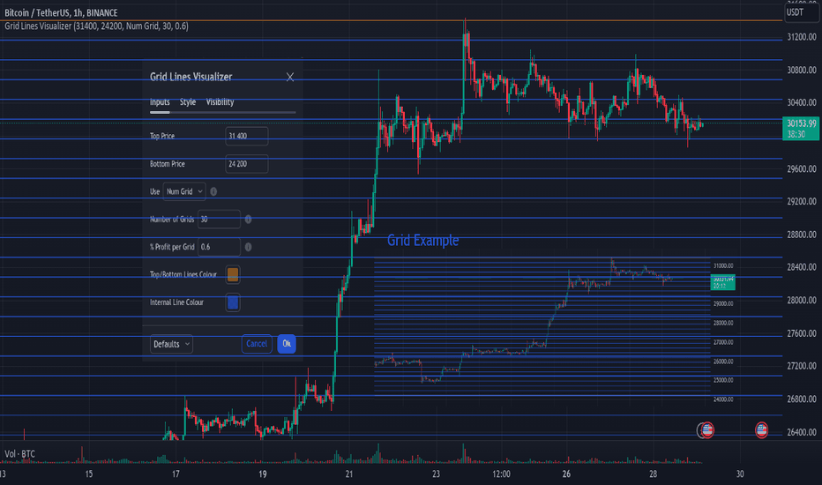Click the Bottom Price input field

(x=246, y=164)
